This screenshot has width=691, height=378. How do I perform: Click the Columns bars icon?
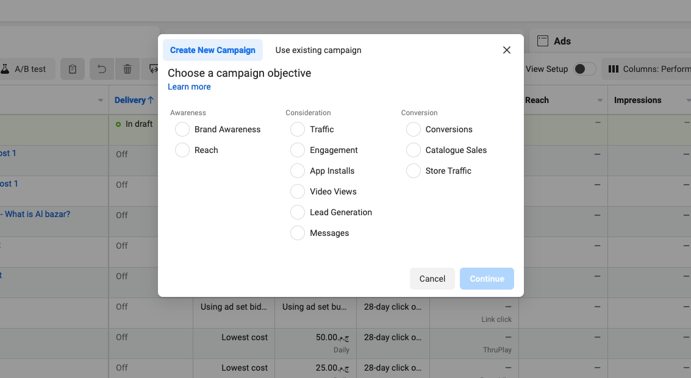tap(614, 69)
